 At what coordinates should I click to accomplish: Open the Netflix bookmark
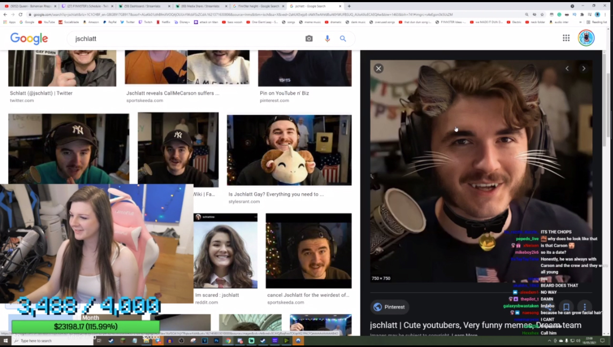coord(163,22)
